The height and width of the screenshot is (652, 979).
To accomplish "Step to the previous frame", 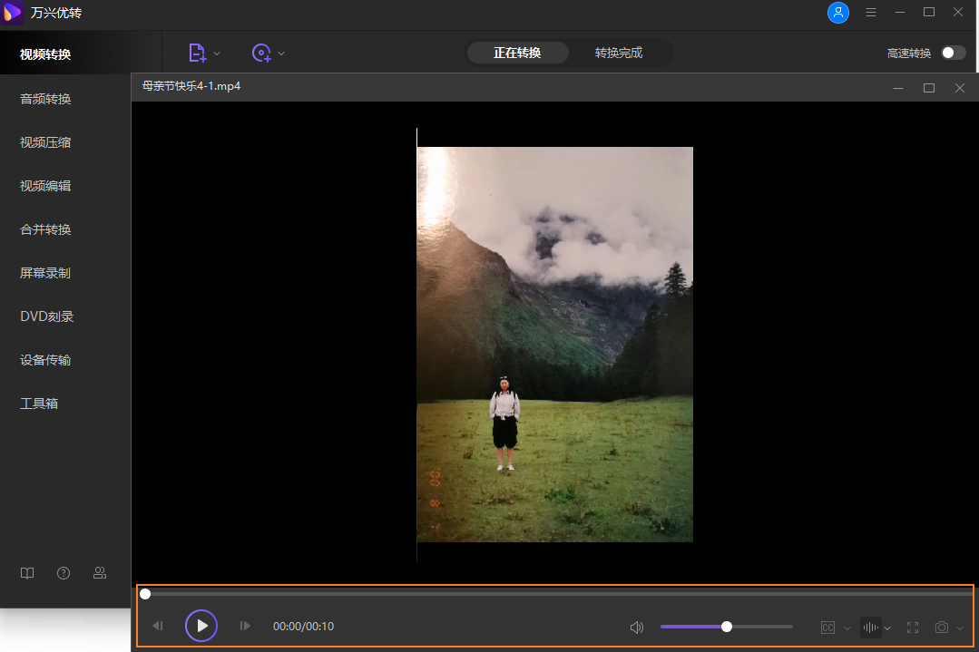I will [x=158, y=626].
